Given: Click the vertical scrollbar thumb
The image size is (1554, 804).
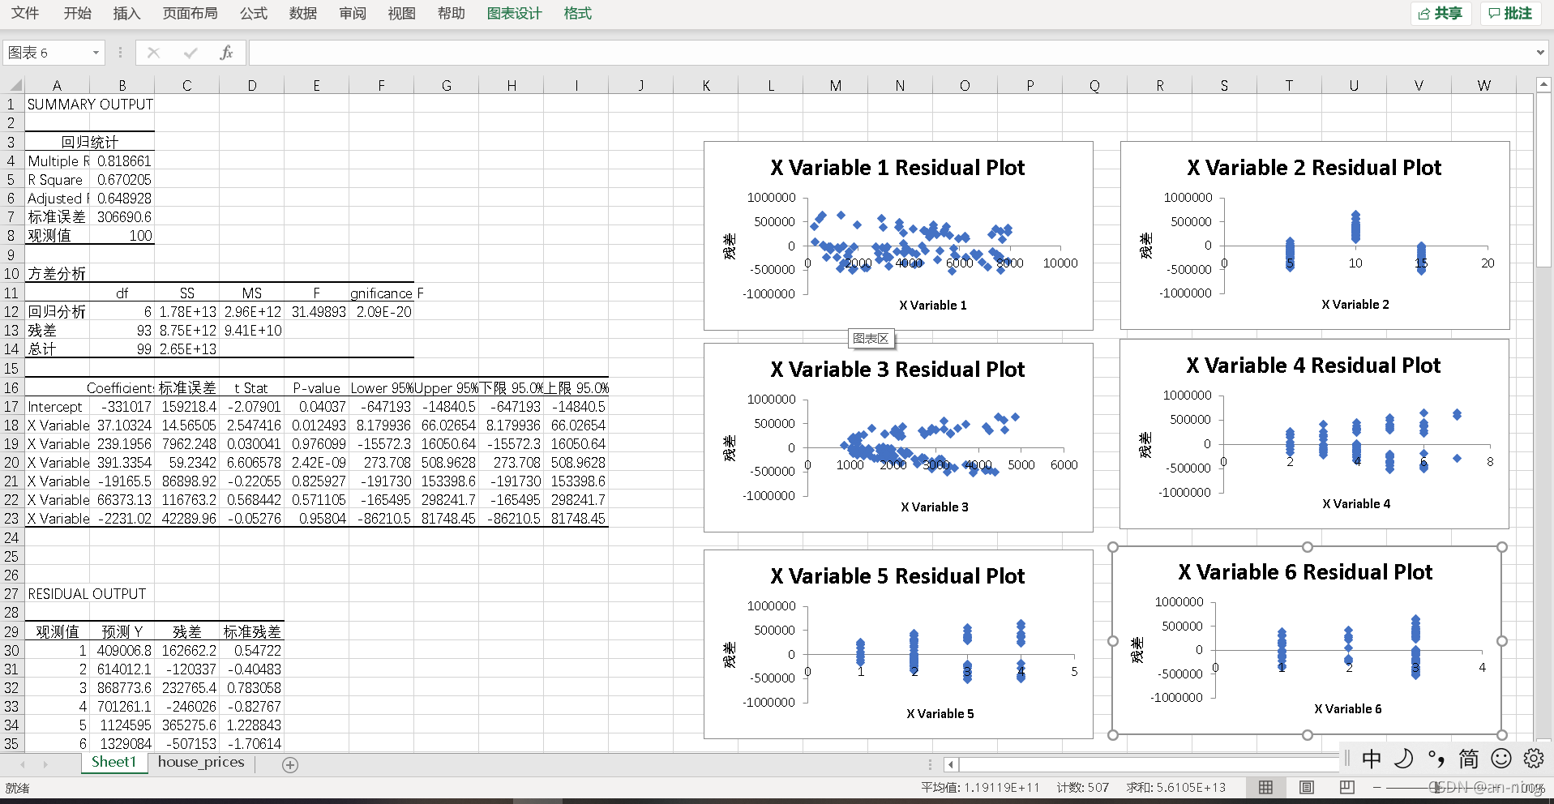Looking at the screenshot, I should pyautogui.click(x=1544, y=180).
